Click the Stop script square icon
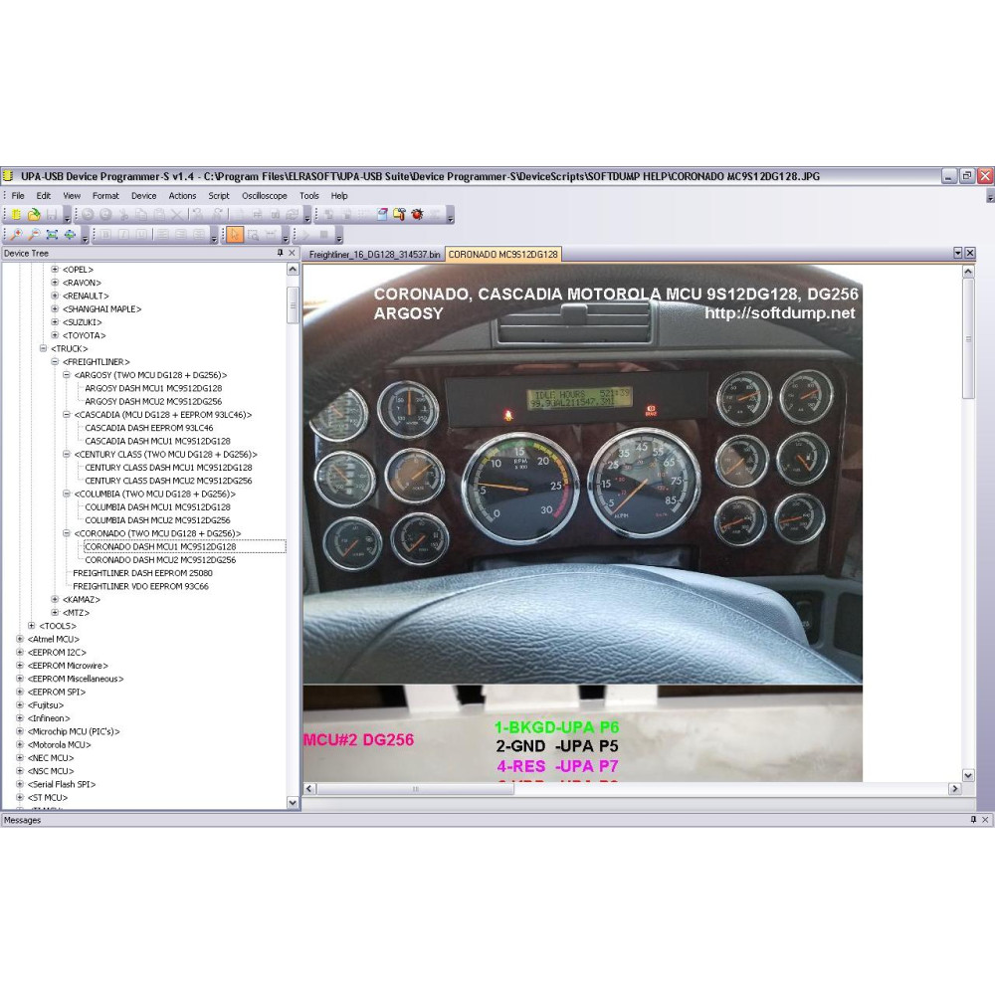 [323, 235]
